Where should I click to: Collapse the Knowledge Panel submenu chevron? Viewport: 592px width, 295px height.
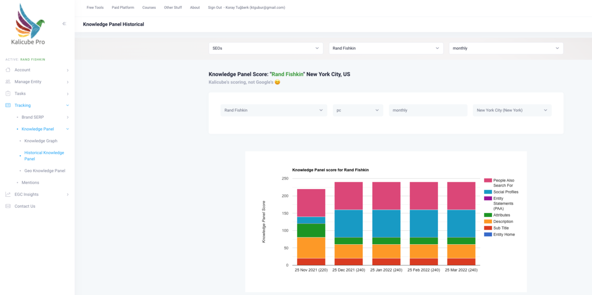click(x=68, y=129)
